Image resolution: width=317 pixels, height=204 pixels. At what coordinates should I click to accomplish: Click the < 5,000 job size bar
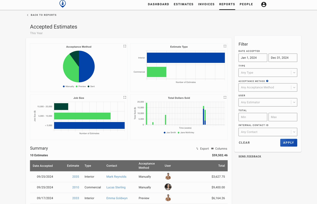pyautogui.click(x=89, y=125)
